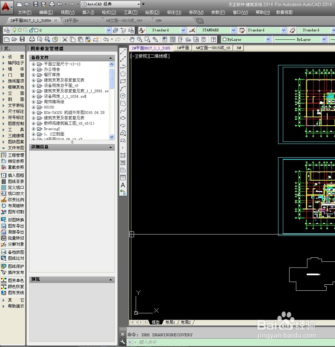Click the 图形导出 command
The image size is (335, 347).
coord(12,226)
